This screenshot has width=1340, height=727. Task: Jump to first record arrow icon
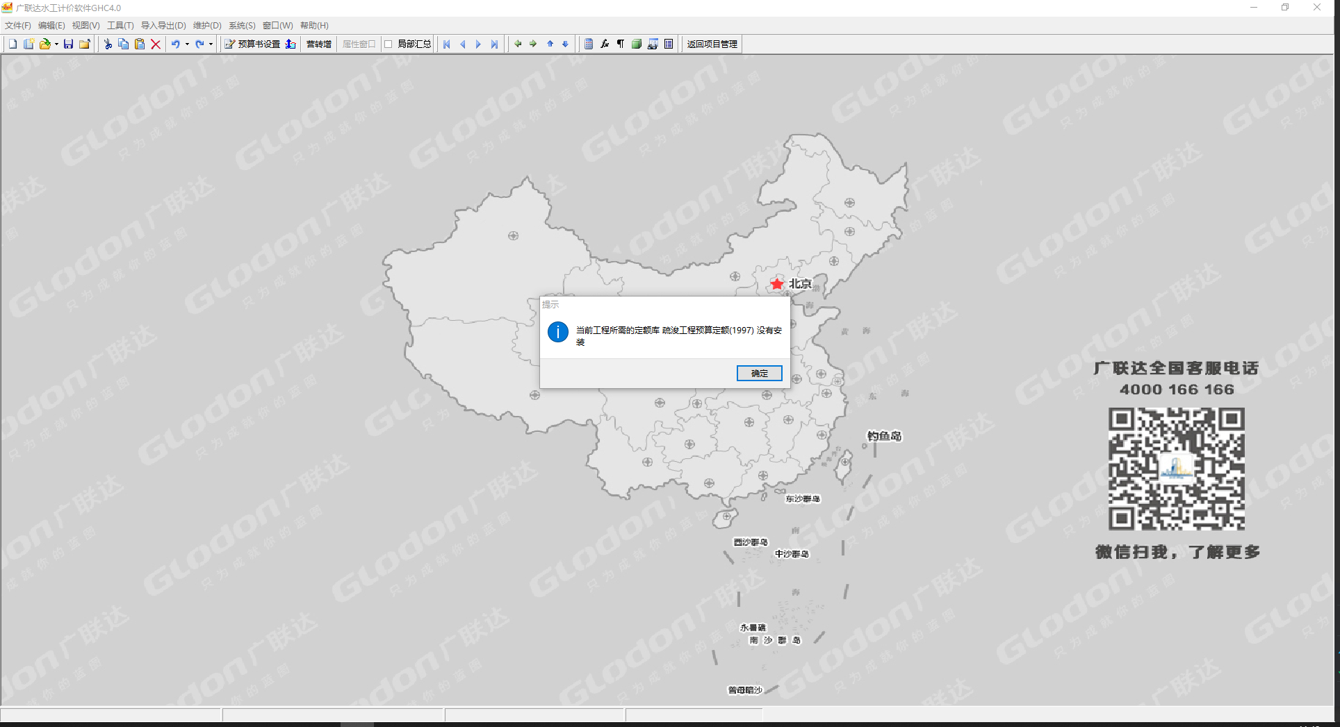pyautogui.click(x=447, y=44)
